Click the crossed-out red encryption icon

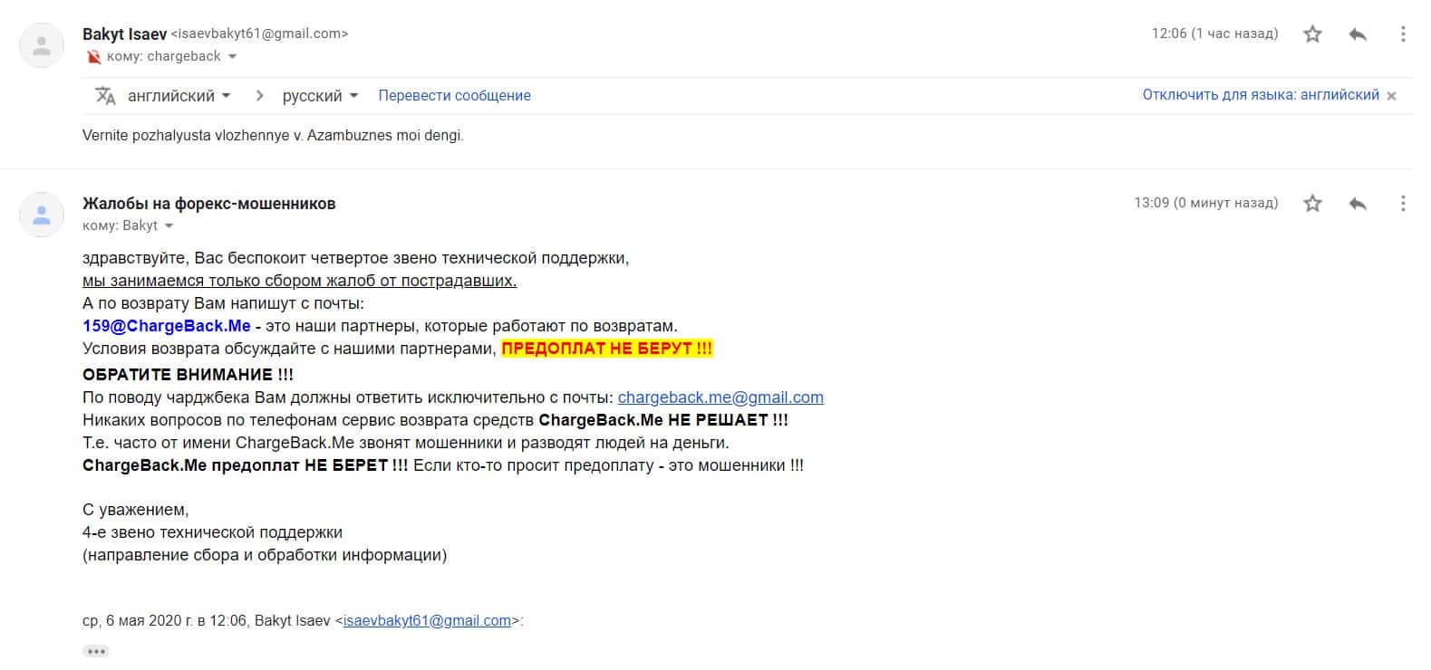point(93,57)
